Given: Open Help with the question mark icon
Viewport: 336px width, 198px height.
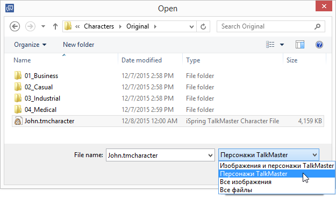Looking at the screenshot, I should (319, 45).
